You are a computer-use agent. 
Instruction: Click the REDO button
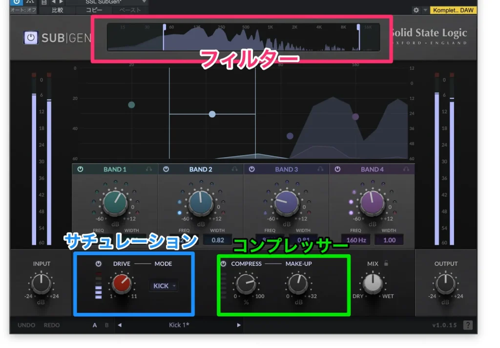pos(52,325)
